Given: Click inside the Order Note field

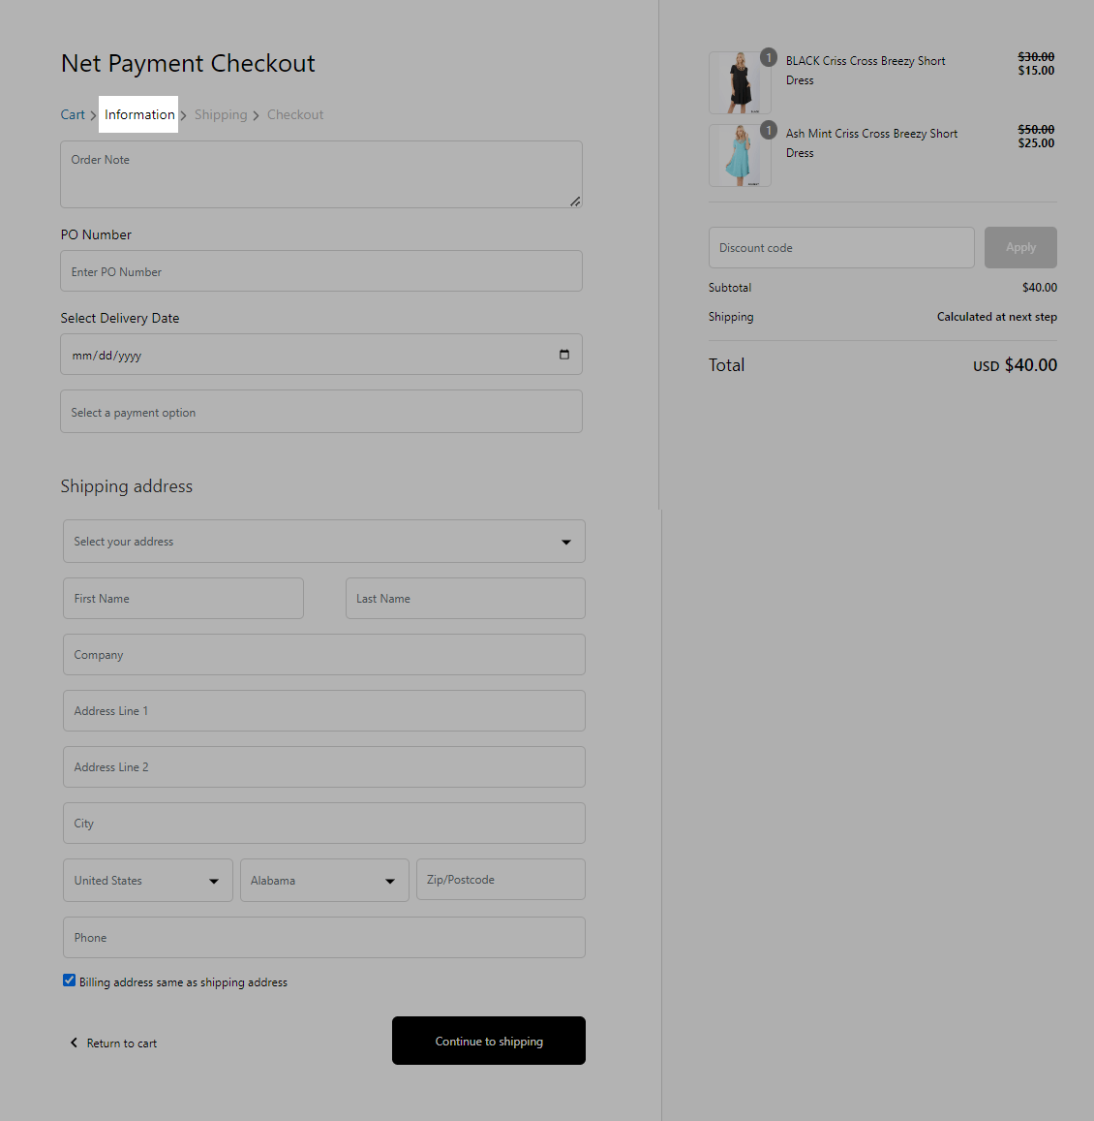Looking at the screenshot, I should (321, 174).
